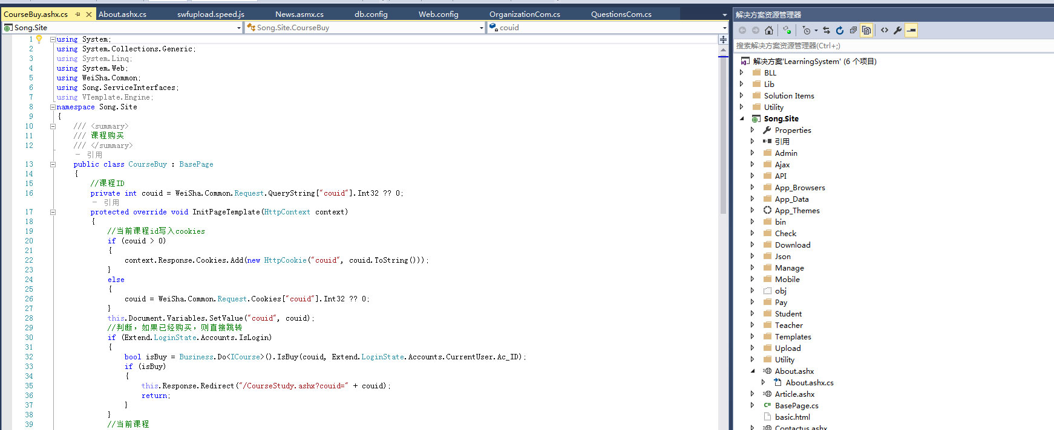
Task: Collapse the Song.Site project node
Action: [x=742, y=119]
